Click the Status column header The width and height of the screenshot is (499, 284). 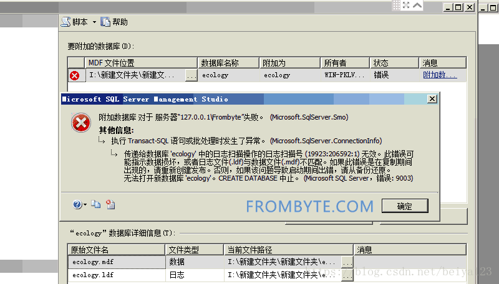pyautogui.click(x=394, y=63)
